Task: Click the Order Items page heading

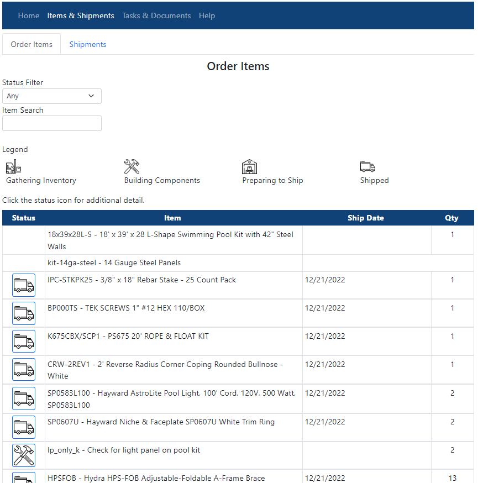Action: click(x=238, y=66)
